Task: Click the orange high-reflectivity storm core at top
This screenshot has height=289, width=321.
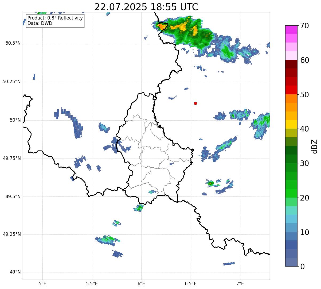Action: tap(162, 27)
